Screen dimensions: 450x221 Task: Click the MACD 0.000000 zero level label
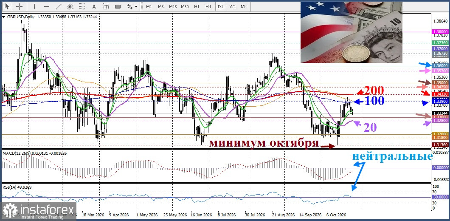[x=440, y=167]
